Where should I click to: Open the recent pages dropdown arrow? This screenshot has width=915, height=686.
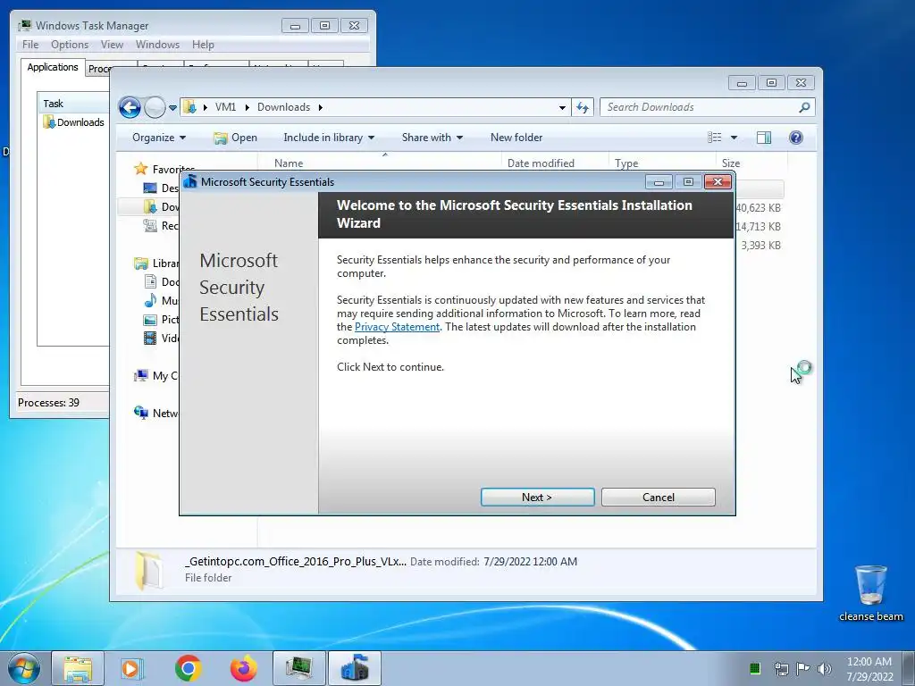tap(172, 108)
